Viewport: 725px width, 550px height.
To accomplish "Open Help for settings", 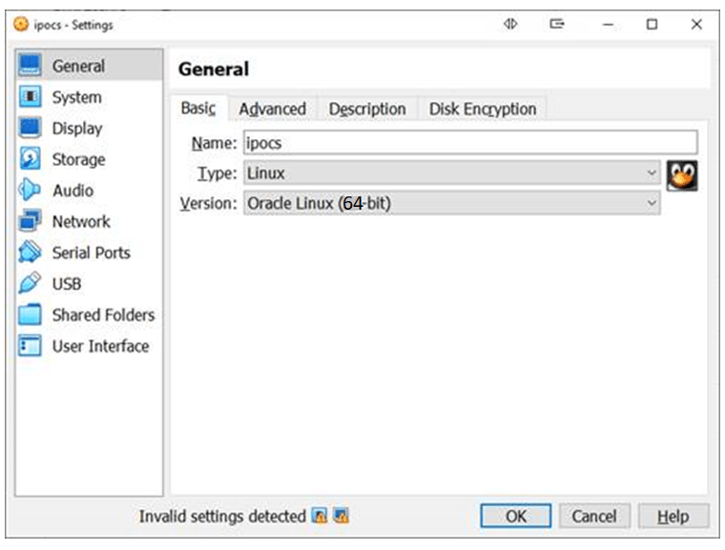I will [673, 516].
